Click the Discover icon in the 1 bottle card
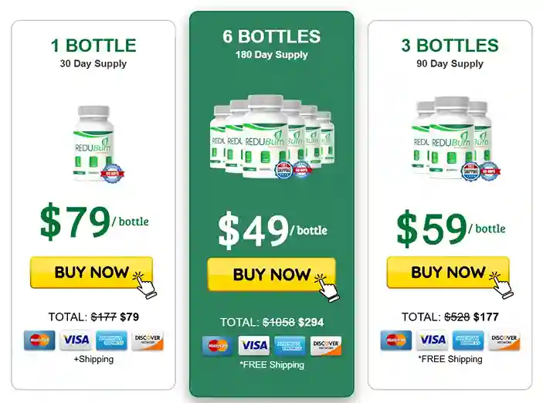The height and width of the screenshot is (403, 543). pyautogui.click(x=147, y=340)
